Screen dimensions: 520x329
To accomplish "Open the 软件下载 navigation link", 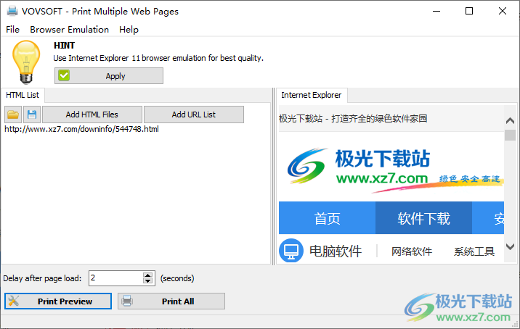I will [x=423, y=218].
